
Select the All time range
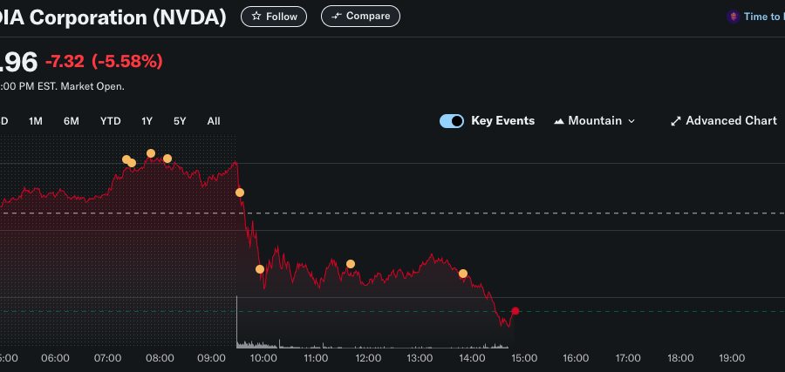[214, 121]
